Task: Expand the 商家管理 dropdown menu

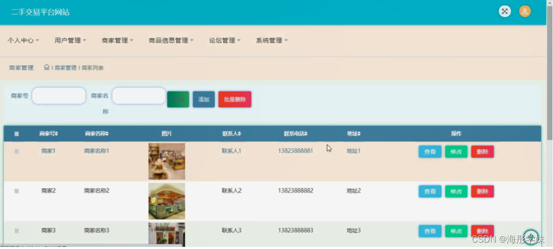Action: click(117, 40)
